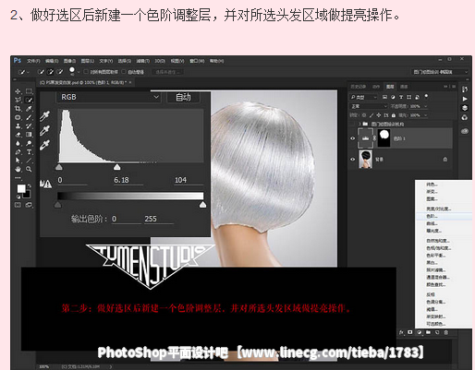Open the layer blend mode dropdown
This screenshot has height=370, width=475.
pyautogui.click(x=369, y=106)
